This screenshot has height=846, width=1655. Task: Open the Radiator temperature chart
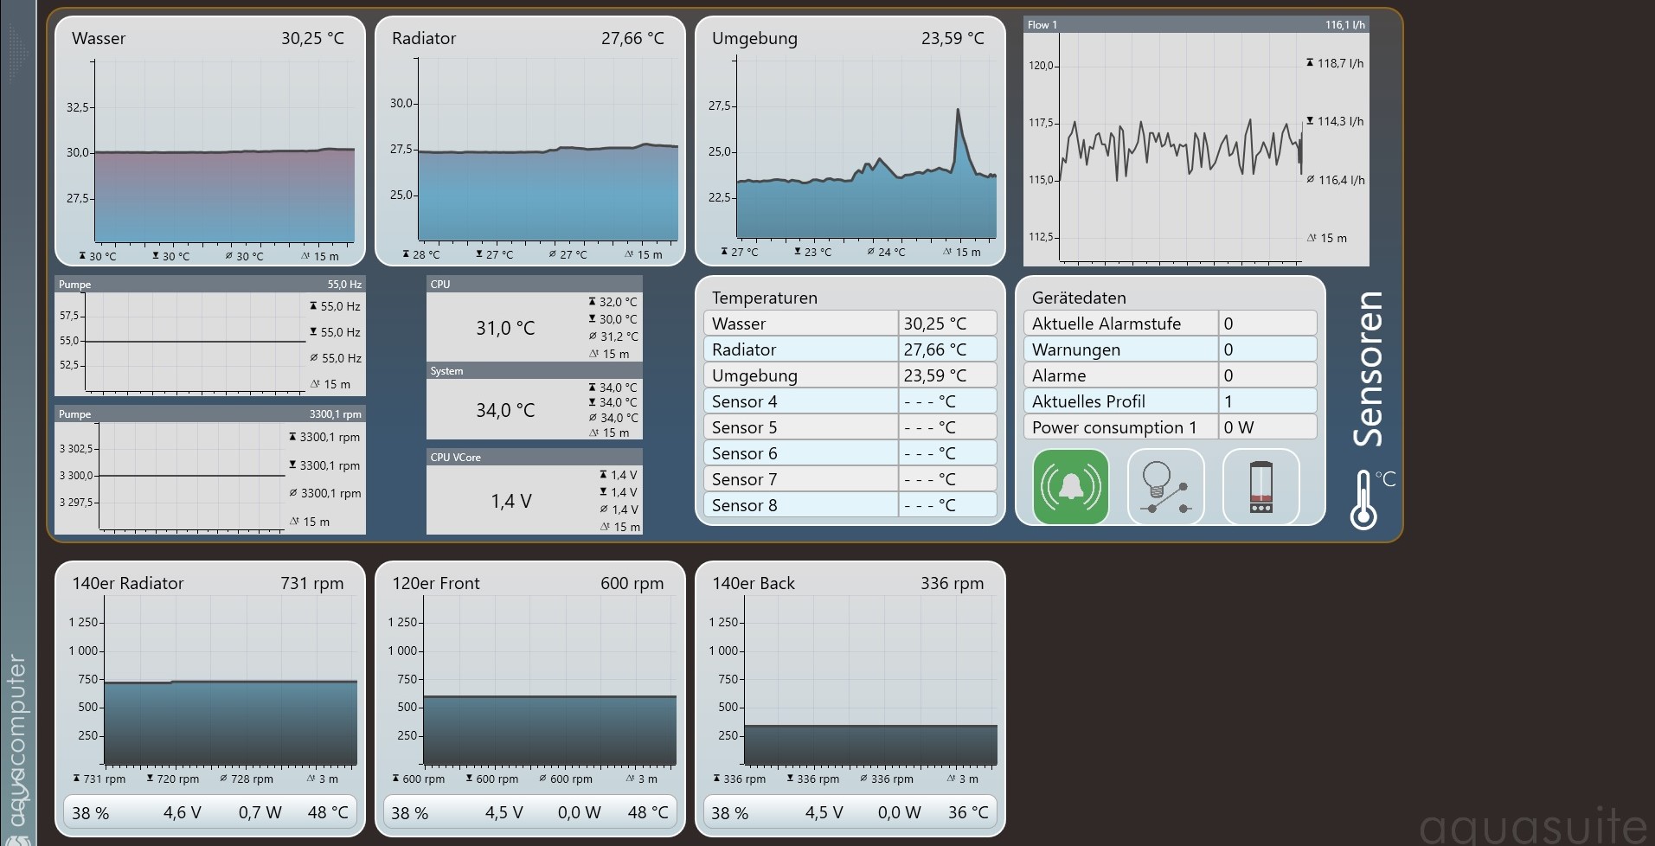[x=530, y=141]
